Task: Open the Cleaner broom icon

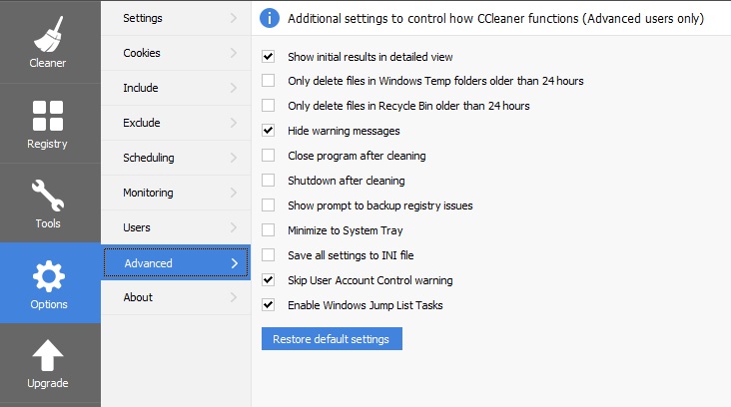Action: [48, 37]
